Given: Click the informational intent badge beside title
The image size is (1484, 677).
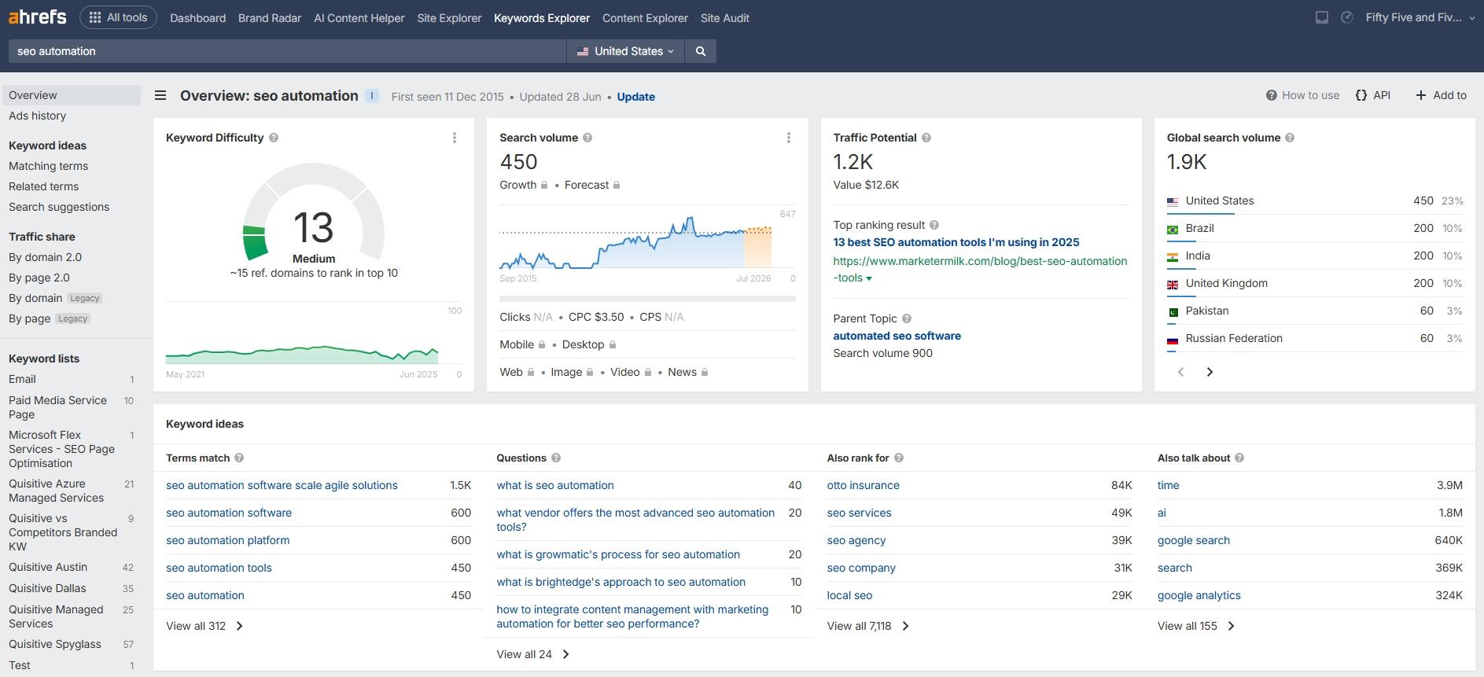Looking at the screenshot, I should (372, 96).
